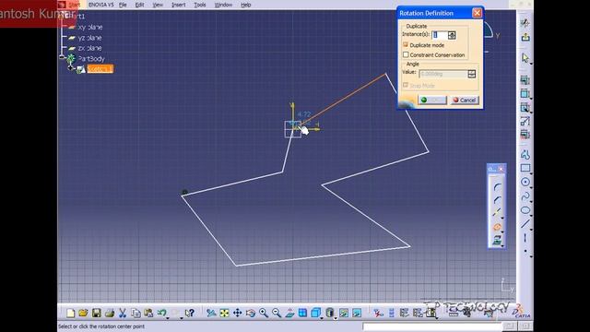Select the highlighted Sketch.1 tree item
Screen dimensions: 590x332
pos(100,69)
